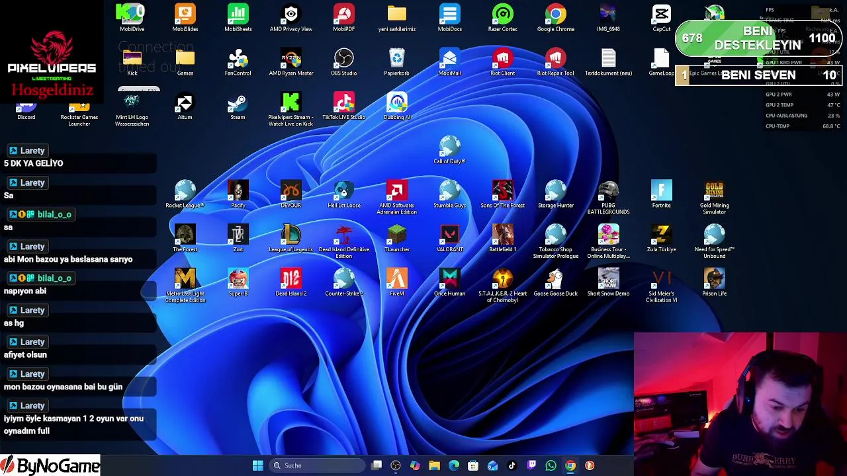The image size is (847, 476).
Task: Open the Papierkorb recycle bin
Action: [x=396, y=62]
